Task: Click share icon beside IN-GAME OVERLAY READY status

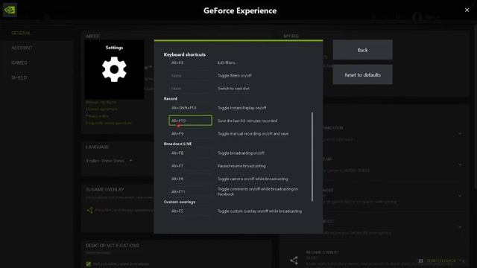Action: coord(294,261)
